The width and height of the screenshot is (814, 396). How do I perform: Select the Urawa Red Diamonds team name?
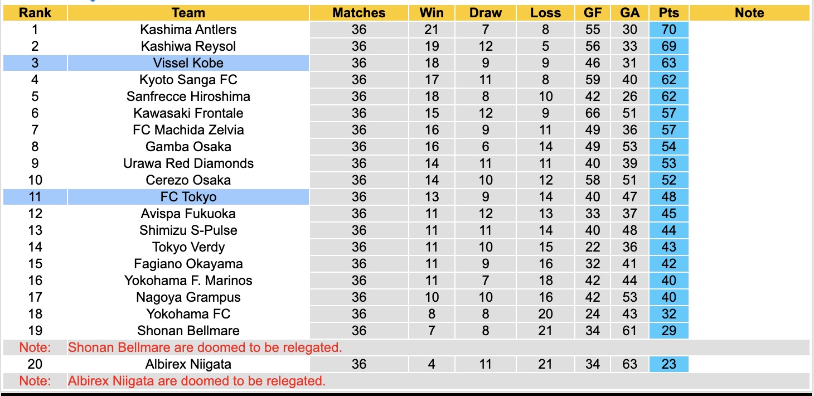(x=188, y=163)
